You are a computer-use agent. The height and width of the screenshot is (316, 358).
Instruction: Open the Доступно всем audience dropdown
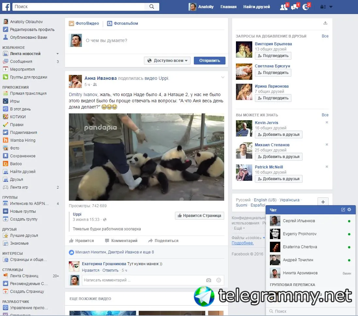167,60
